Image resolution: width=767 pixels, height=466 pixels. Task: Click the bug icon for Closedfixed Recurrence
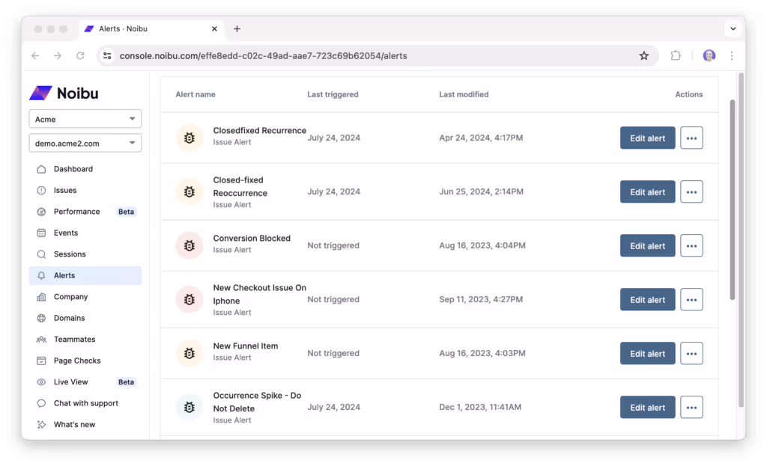[x=190, y=138]
